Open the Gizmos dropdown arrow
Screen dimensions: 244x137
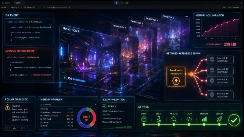[x=242, y=7]
